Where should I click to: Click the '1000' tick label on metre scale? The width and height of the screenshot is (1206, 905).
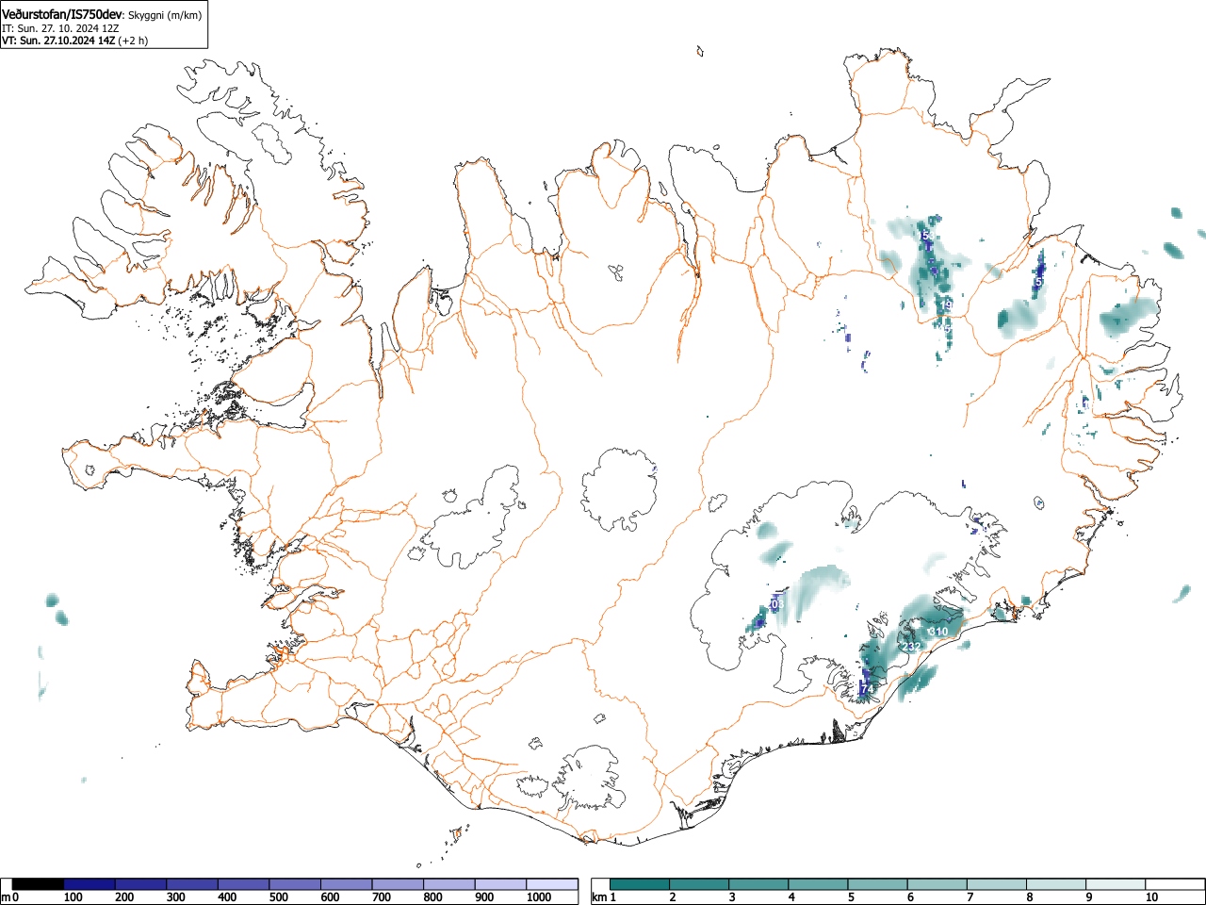tap(539, 897)
